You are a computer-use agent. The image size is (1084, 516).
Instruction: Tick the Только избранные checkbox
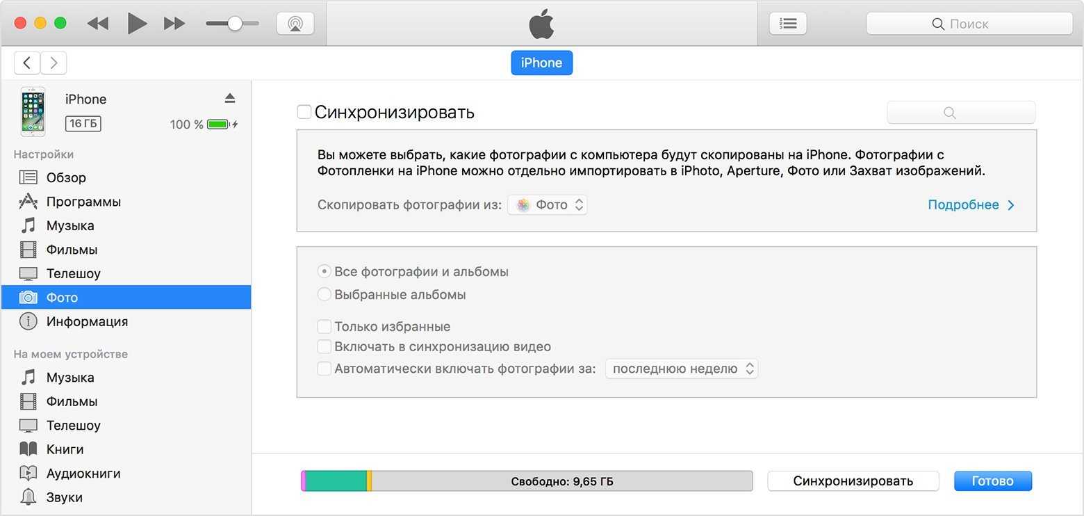(x=324, y=327)
